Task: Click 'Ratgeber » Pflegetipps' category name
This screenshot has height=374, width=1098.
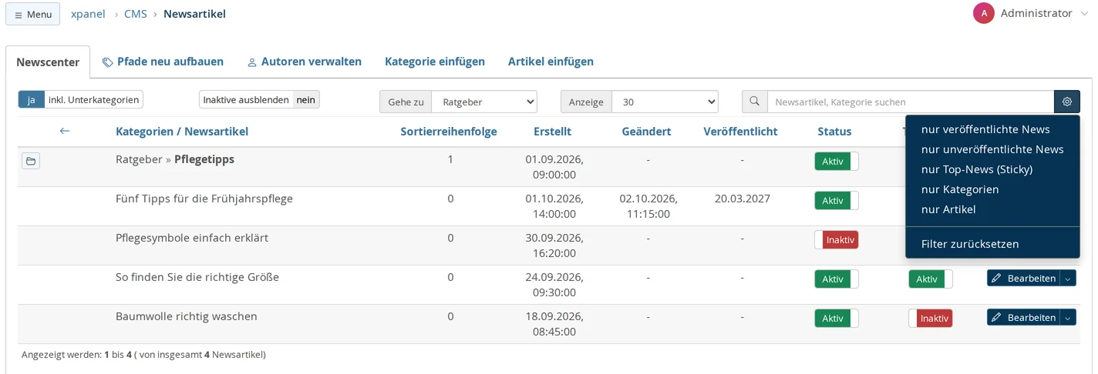Action: [x=175, y=159]
